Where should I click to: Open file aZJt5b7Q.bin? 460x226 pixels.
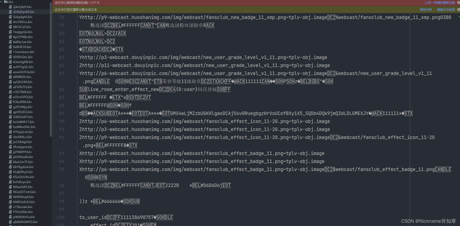pyautogui.click(x=23, y=87)
